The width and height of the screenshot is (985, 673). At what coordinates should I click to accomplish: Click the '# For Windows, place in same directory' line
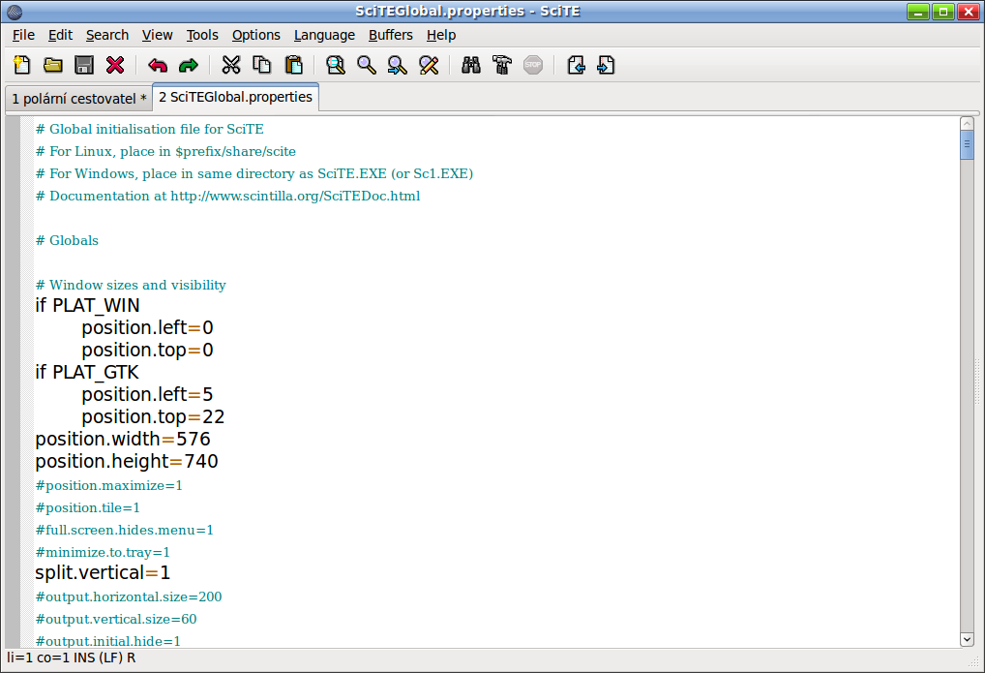pos(254,173)
